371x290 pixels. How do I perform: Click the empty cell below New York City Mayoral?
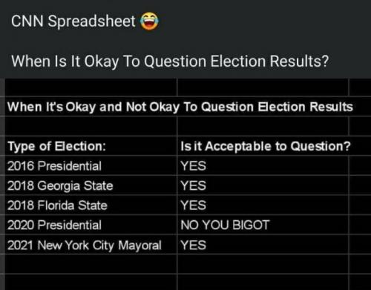coord(91,264)
